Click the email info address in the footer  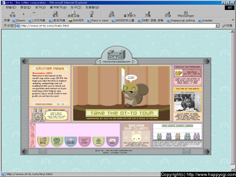click(115, 153)
